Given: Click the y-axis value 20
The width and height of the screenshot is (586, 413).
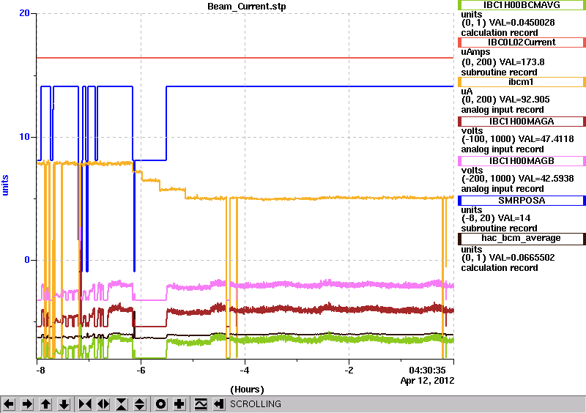Looking at the screenshot, I should tap(24, 13).
